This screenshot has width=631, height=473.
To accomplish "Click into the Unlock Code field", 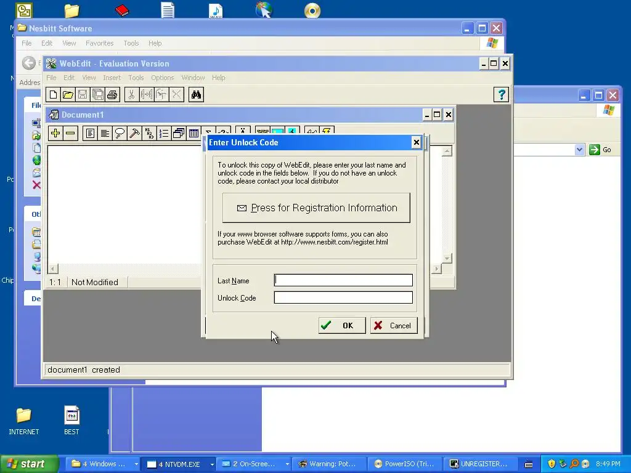I will click(x=343, y=297).
